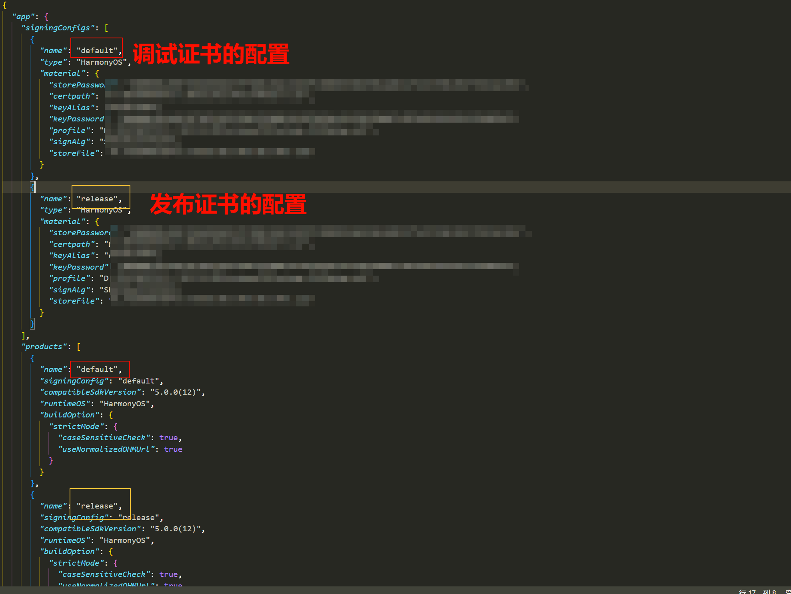Viewport: 791px width, 594px height.
Task: Click the "release" name value in signingConfigs
Action: (97, 199)
